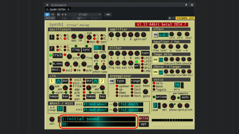Click the Komplete.. A/M label
Screen dimensions: 239x134
(x=185, y=18)
